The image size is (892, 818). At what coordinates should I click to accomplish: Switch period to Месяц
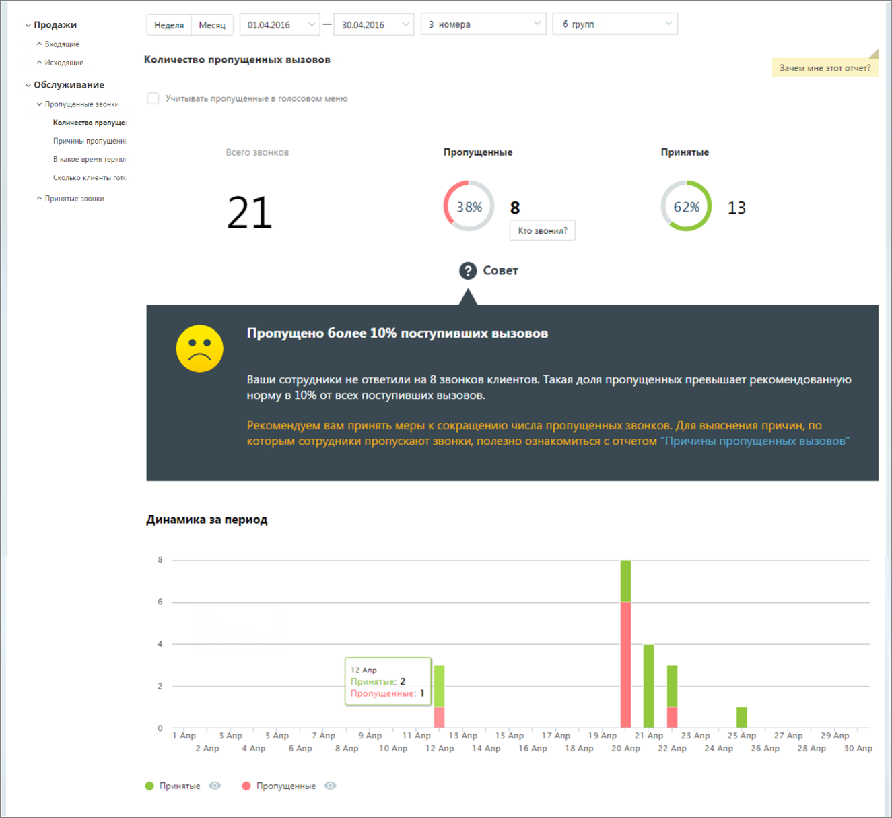tap(212, 25)
